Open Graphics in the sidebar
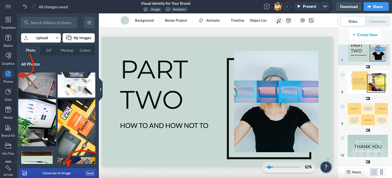Screen dimensions: 392x178 (8, 58)
